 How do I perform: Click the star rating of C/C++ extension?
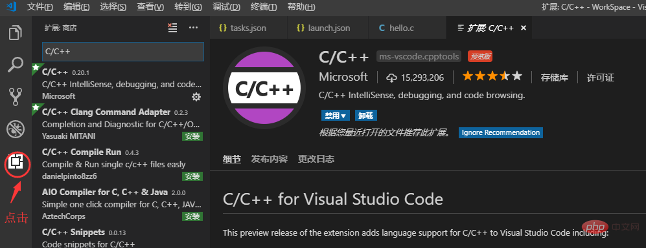point(492,76)
